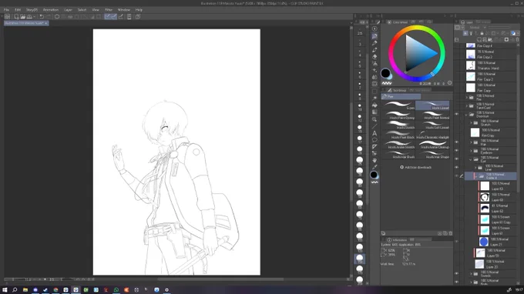
Task: Toggle visibility of Line folder
Action: [x=456, y=168]
